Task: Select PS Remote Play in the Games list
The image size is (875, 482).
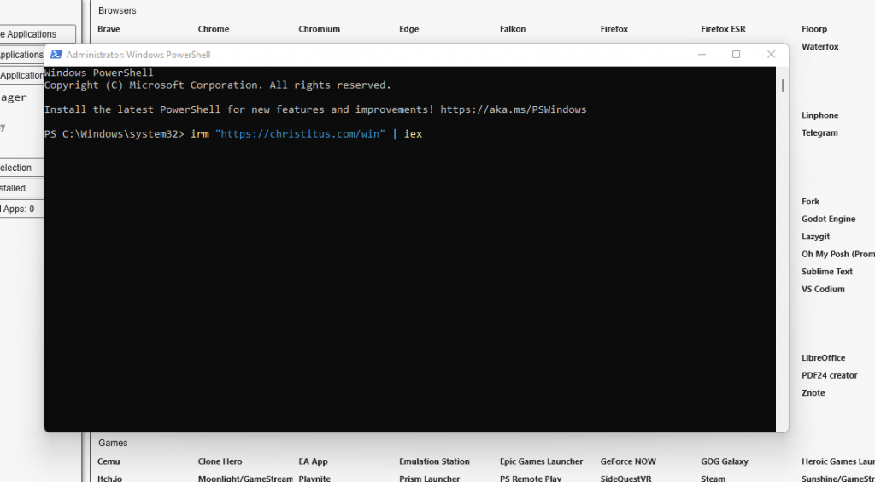Action: coord(530,479)
